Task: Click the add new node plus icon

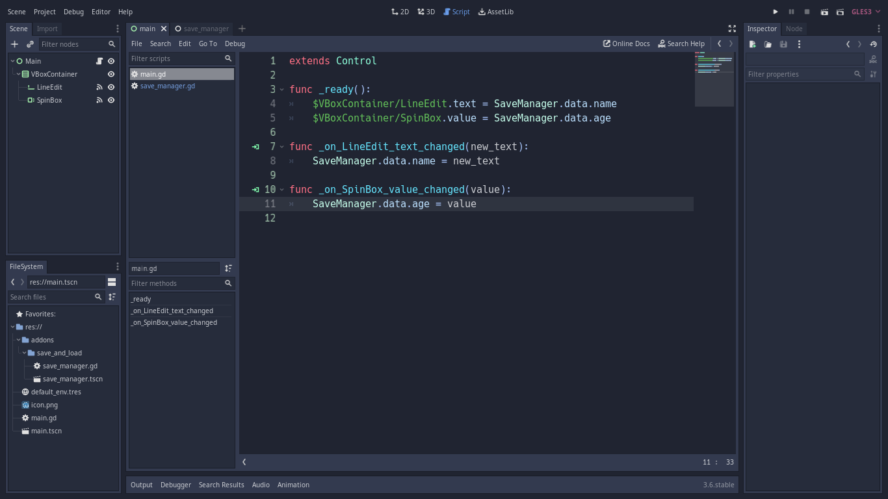Action: click(x=14, y=44)
